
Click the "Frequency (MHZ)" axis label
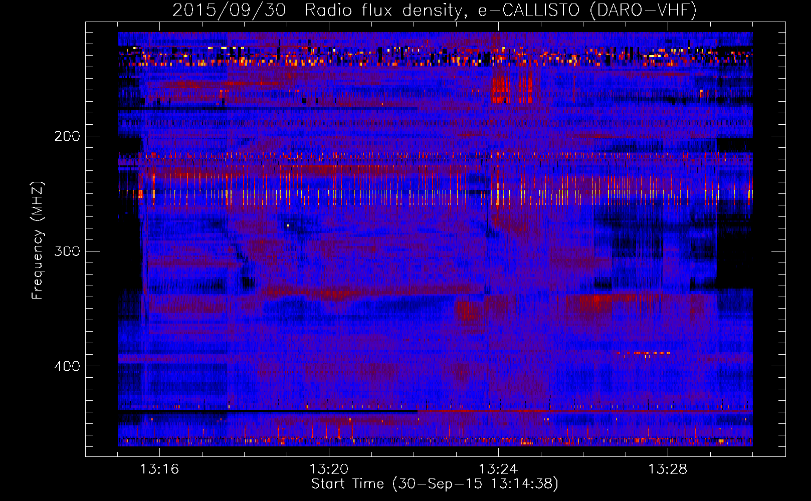[x=38, y=240]
